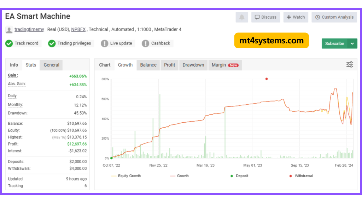Add system via the Watch button
The image size is (362, 203).
(296, 17)
